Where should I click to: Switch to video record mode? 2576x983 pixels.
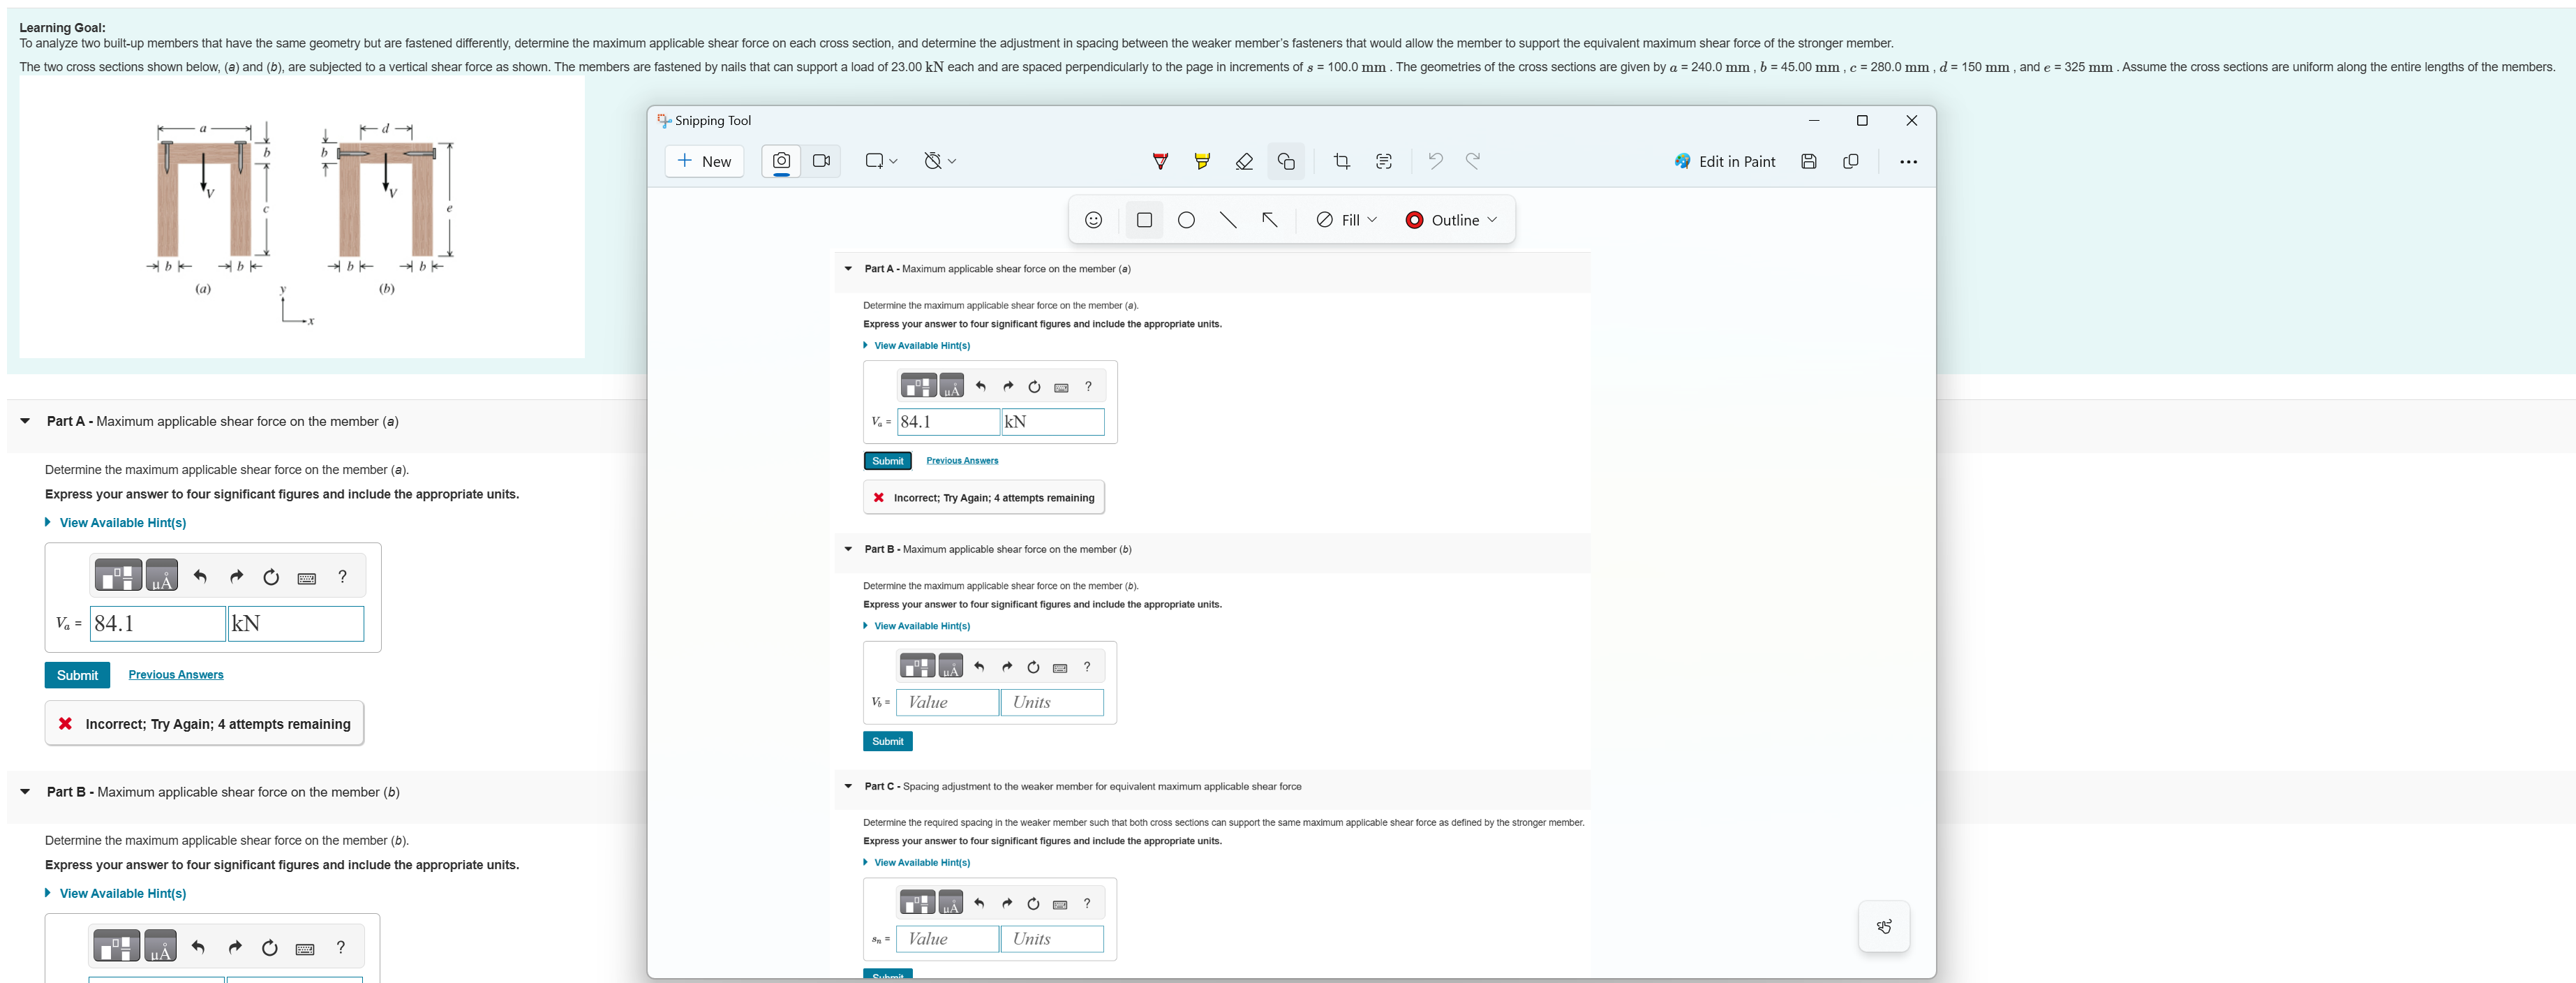coord(822,161)
